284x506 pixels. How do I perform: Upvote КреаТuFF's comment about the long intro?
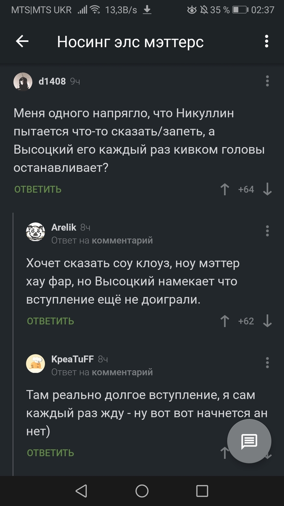point(224,453)
